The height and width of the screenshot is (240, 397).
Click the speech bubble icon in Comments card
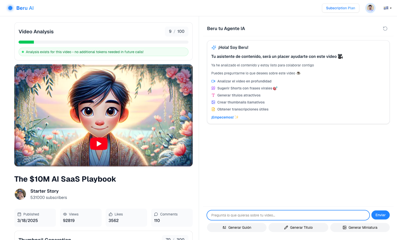point(156,214)
